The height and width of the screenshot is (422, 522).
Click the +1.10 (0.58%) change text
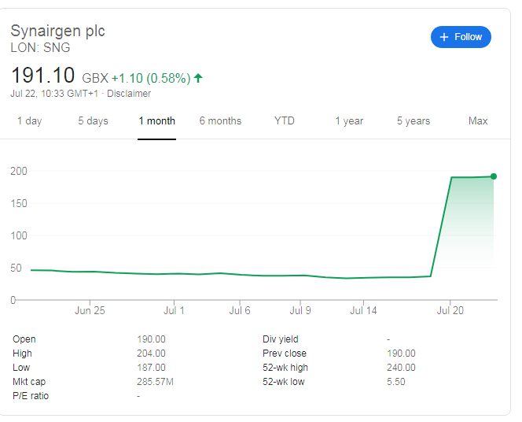[x=151, y=78]
